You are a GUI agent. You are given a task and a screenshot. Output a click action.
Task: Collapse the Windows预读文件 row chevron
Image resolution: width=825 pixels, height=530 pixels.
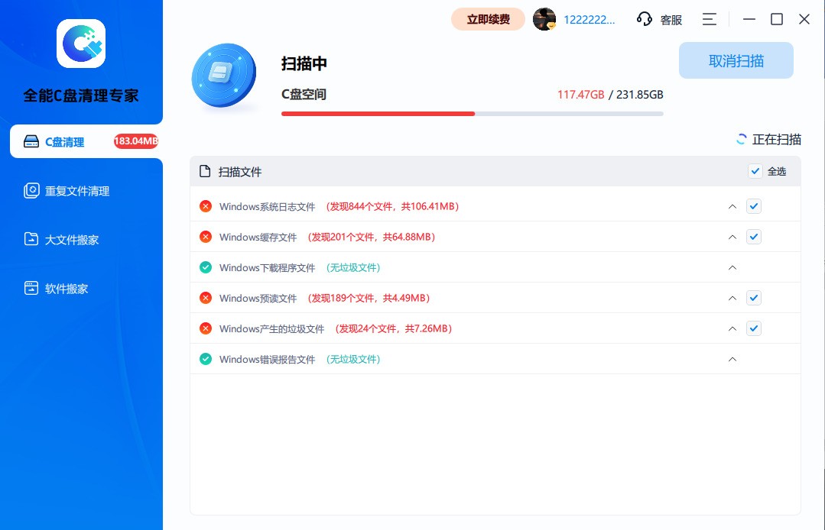tap(732, 298)
